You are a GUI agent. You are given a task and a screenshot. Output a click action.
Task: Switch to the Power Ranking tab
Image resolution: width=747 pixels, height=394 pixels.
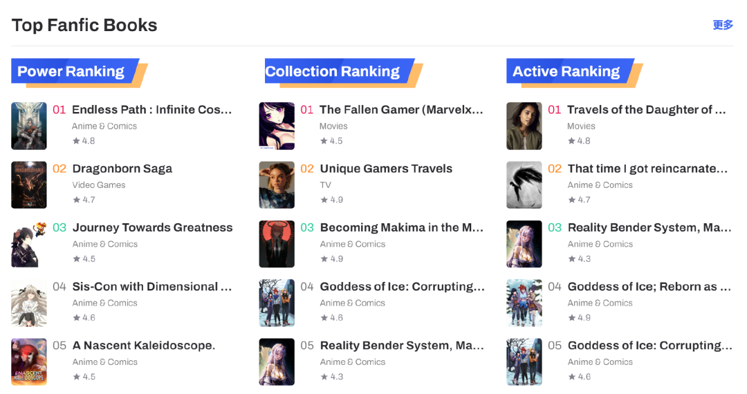[71, 72]
